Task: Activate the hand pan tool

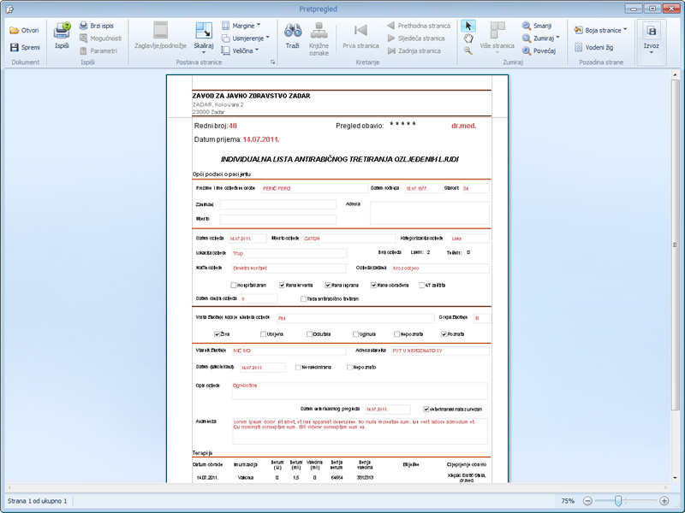Action: pyautogui.click(x=468, y=38)
